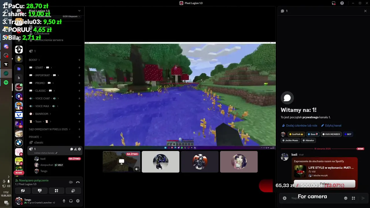370x208 pixels.
Task: Open user settings gear
Action: point(78,201)
